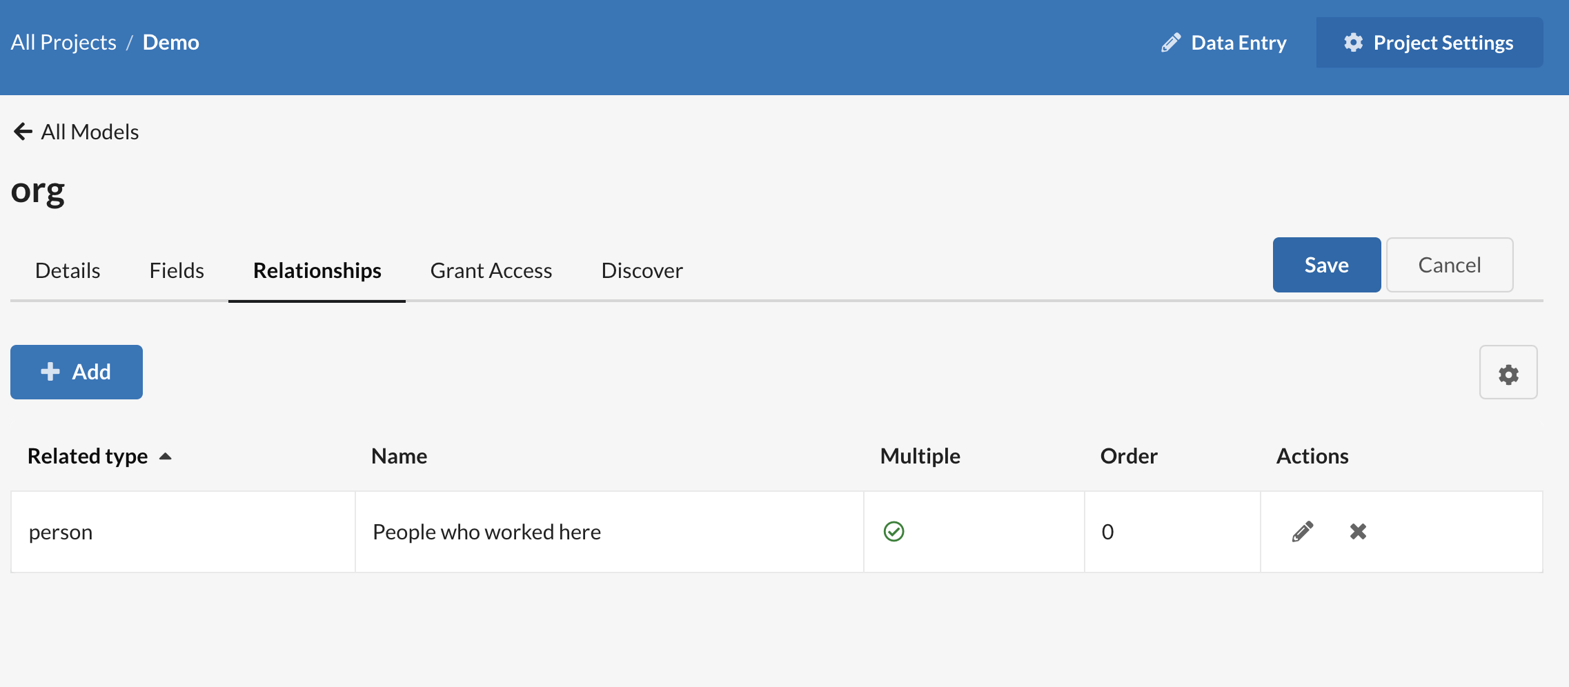This screenshot has height=687, width=1569.
Task: Open the Grant Access tab
Action: (x=491, y=270)
